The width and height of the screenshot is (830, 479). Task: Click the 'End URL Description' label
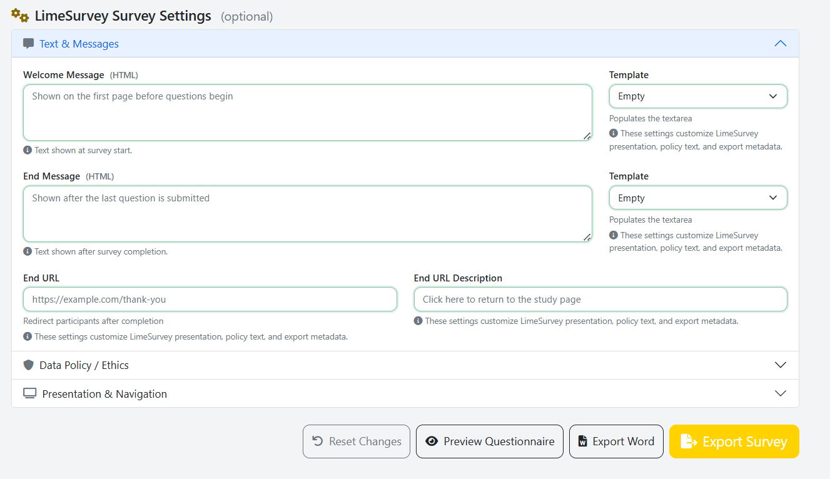point(458,278)
